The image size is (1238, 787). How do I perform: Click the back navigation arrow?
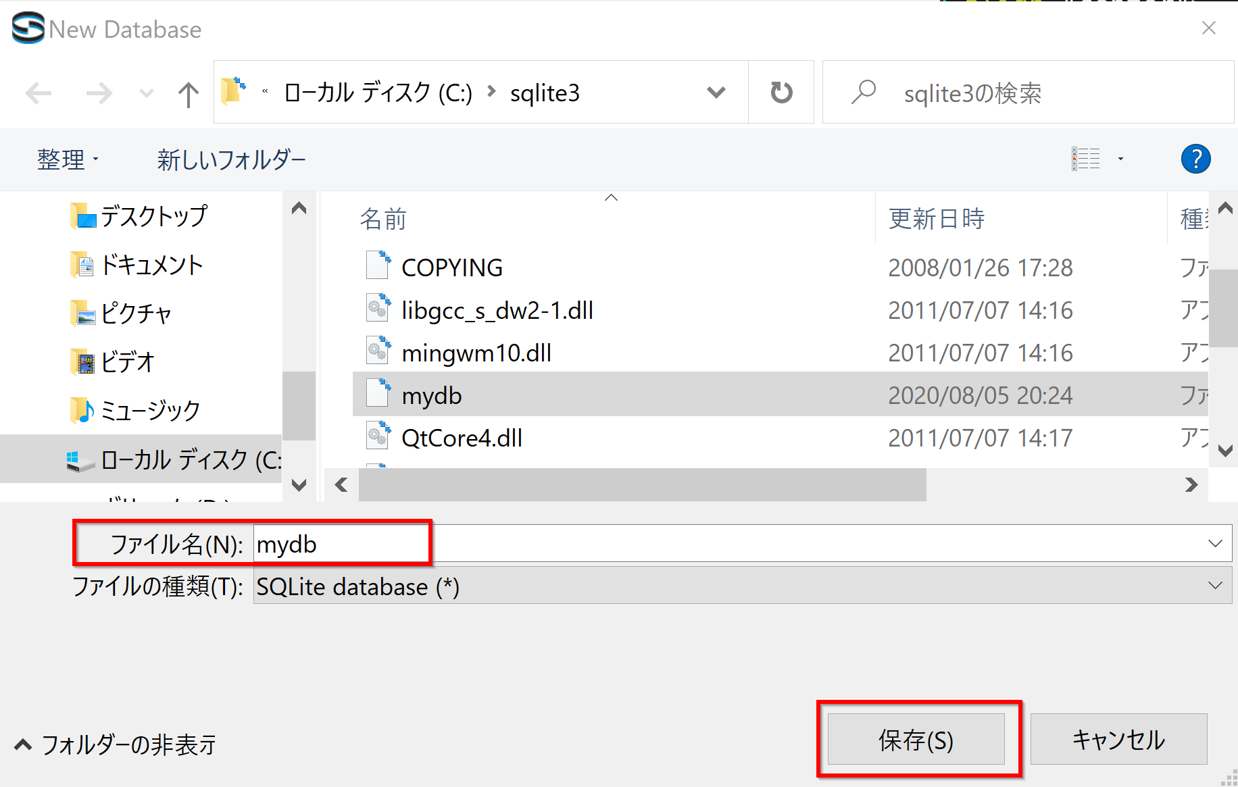point(39,93)
